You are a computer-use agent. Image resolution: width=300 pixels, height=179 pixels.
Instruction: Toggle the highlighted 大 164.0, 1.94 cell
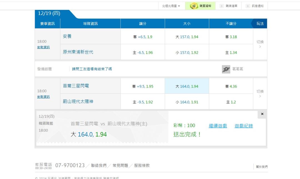tap(187, 86)
